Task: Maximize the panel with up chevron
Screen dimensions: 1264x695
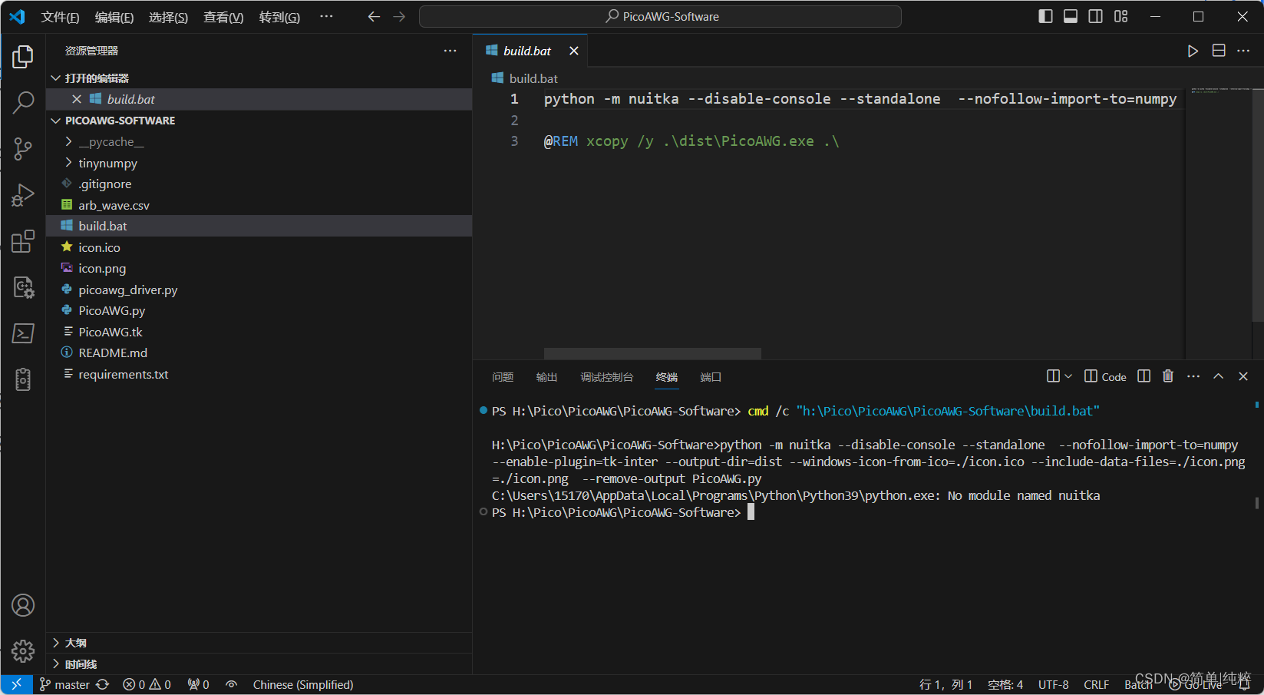Action: coord(1218,376)
